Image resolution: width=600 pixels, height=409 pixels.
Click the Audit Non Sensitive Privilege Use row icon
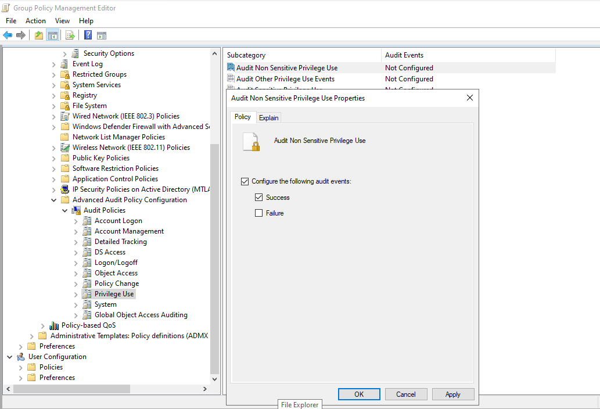click(231, 67)
